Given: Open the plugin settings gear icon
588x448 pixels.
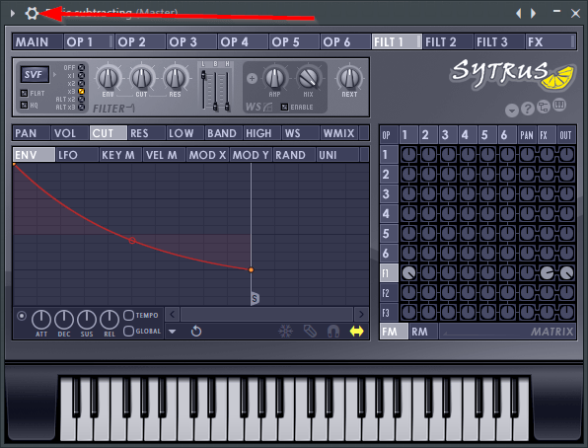Looking at the screenshot, I should pyautogui.click(x=32, y=14).
